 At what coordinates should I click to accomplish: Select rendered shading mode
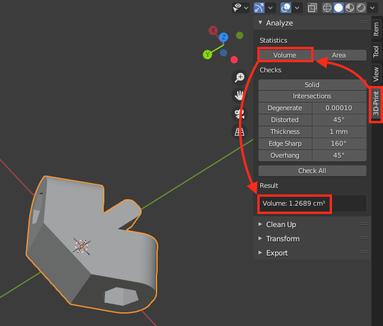(x=360, y=8)
